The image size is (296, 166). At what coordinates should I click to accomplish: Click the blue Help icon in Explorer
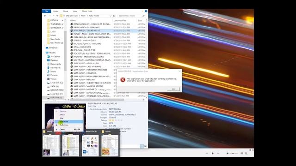[146, 11]
